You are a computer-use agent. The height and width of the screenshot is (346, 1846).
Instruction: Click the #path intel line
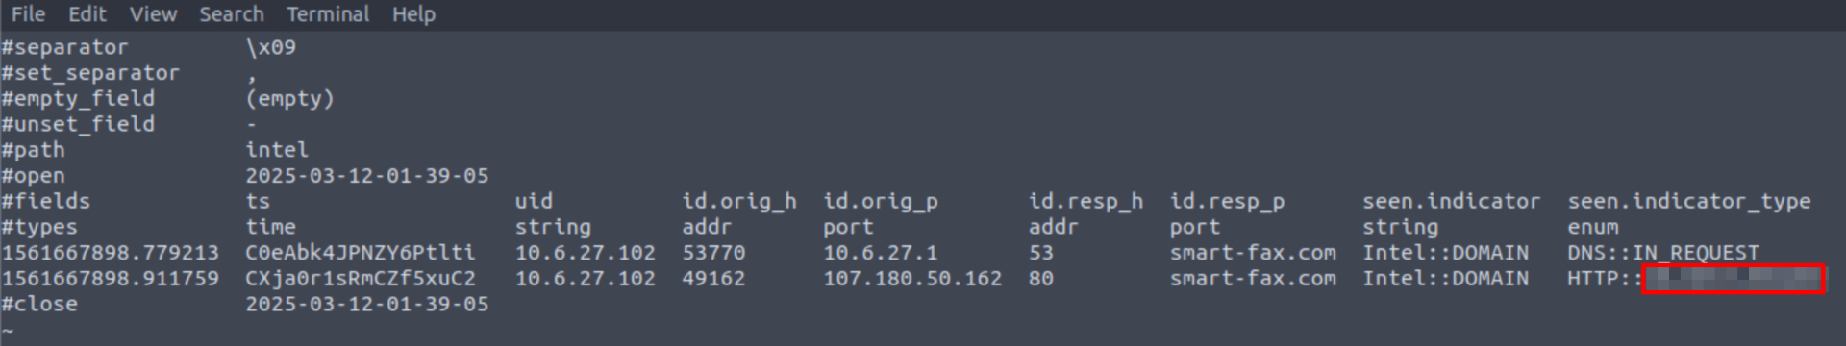click(x=155, y=150)
